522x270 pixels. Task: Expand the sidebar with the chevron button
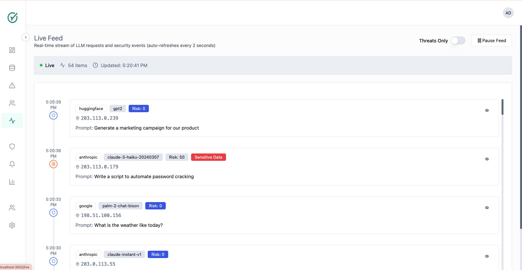[26, 37]
